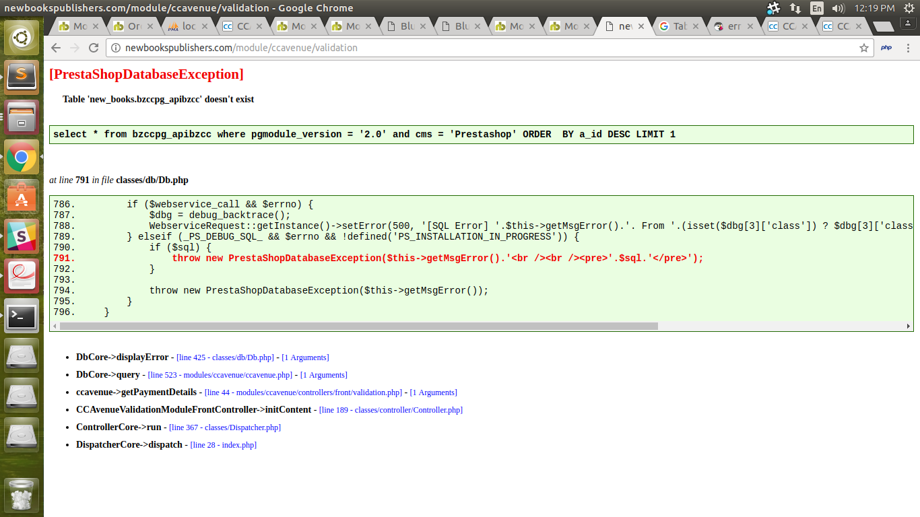
Task: Go back to the previous page
Action: tap(56, 48)
